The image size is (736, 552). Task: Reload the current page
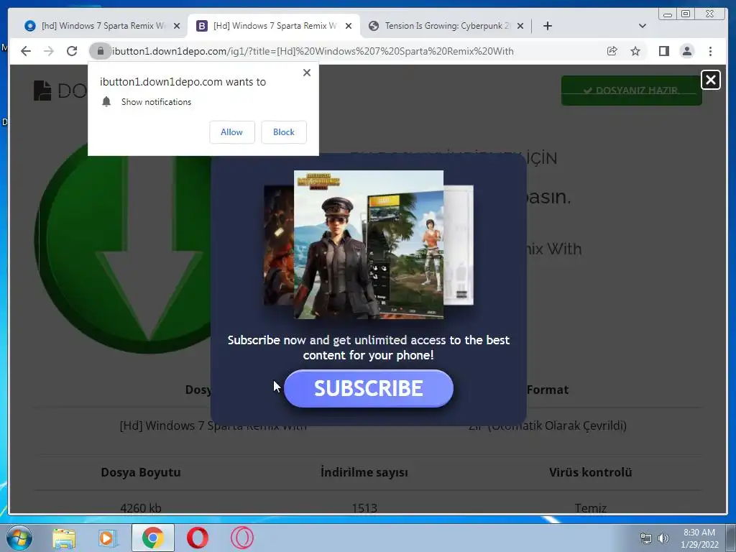click(x=72, y=51)
